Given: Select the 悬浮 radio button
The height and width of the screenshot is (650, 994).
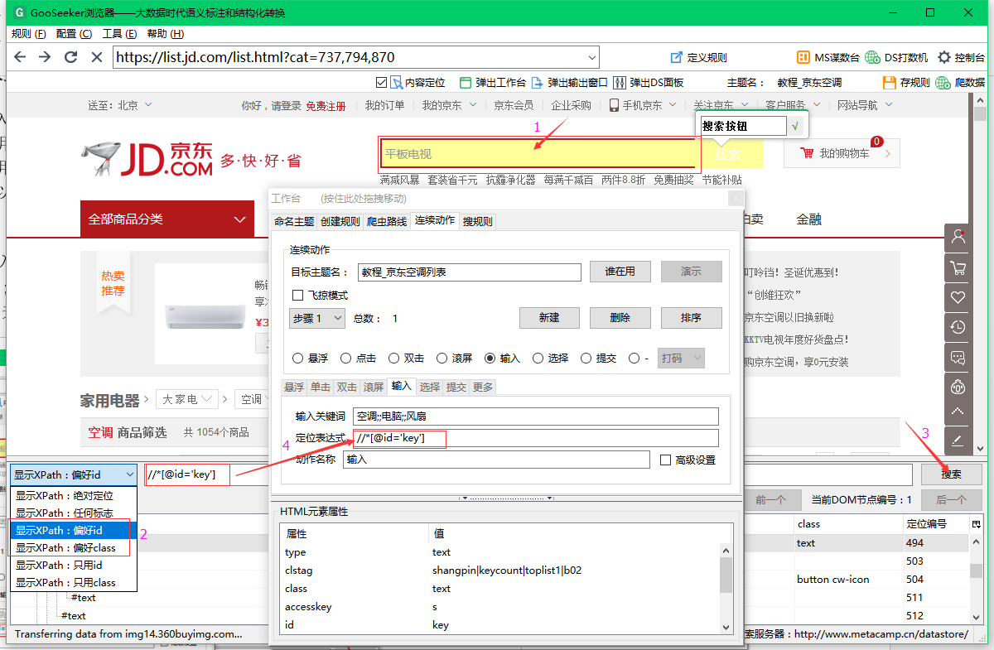Looking at the screenshot, I should (x=298, y=359).
